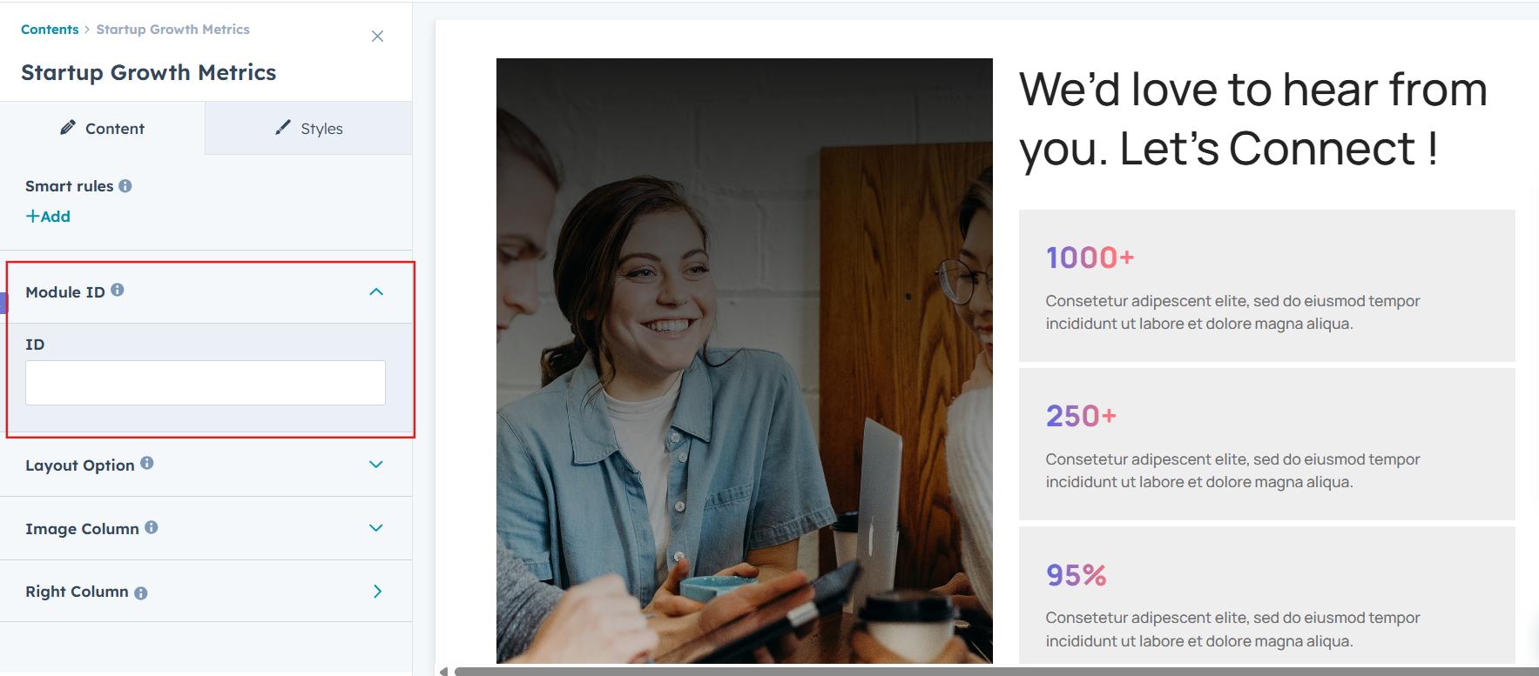
Task: Expand the Image Column section
Action: click(x=376, y=528)
